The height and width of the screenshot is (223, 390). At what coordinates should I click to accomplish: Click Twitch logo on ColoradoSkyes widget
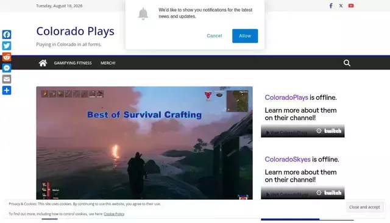click(333, 193)
